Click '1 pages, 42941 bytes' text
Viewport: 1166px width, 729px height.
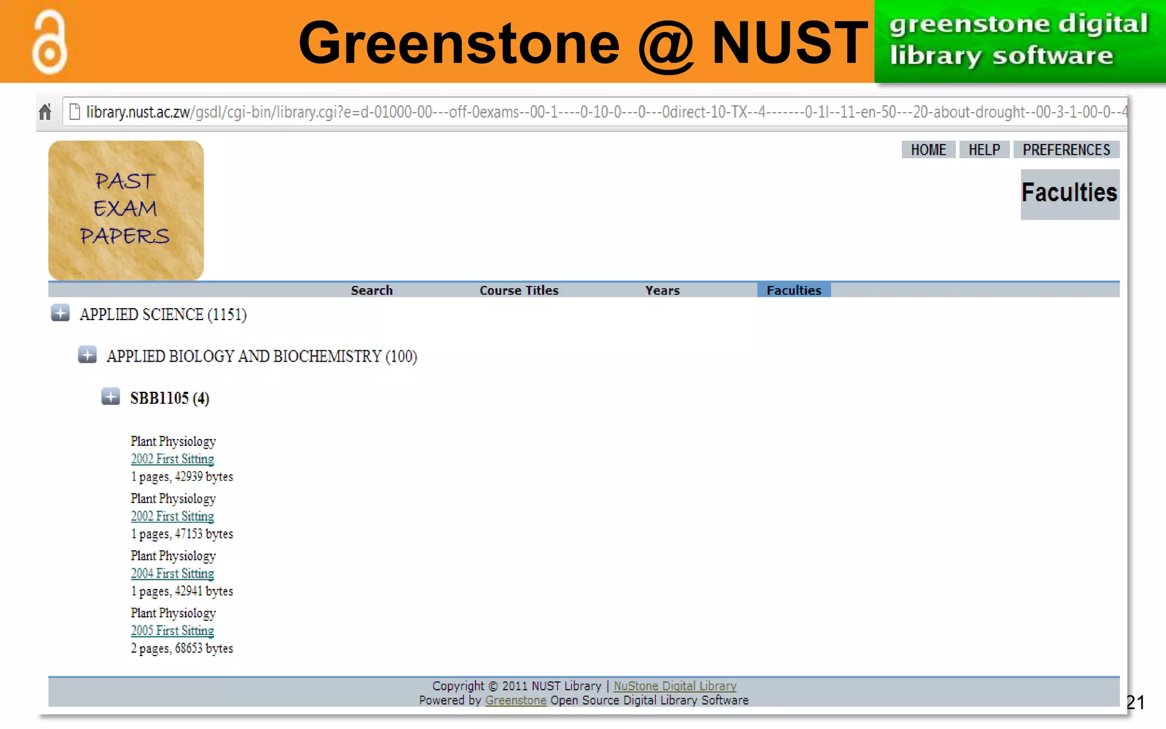pos(182,591)
